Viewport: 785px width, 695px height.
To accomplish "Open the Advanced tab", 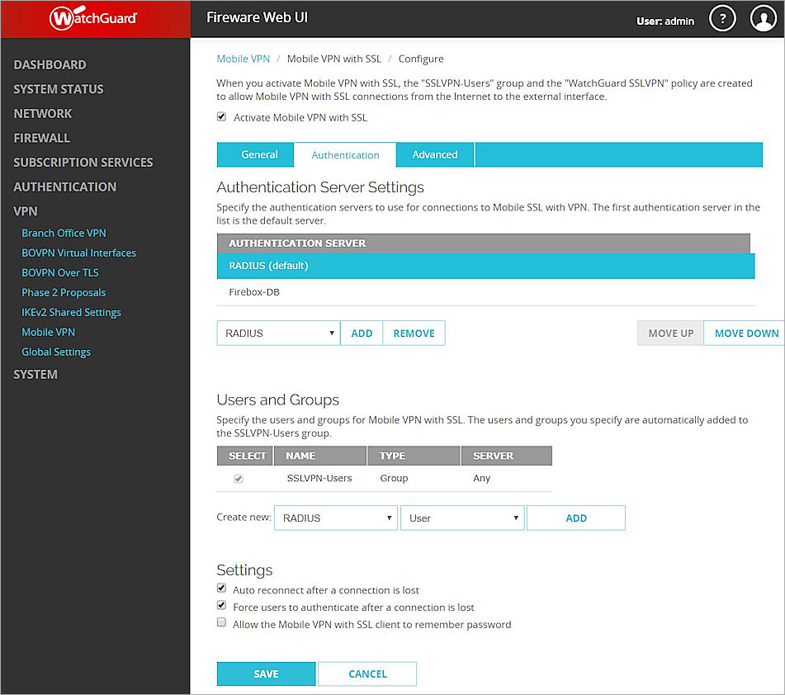I will 434,154.
